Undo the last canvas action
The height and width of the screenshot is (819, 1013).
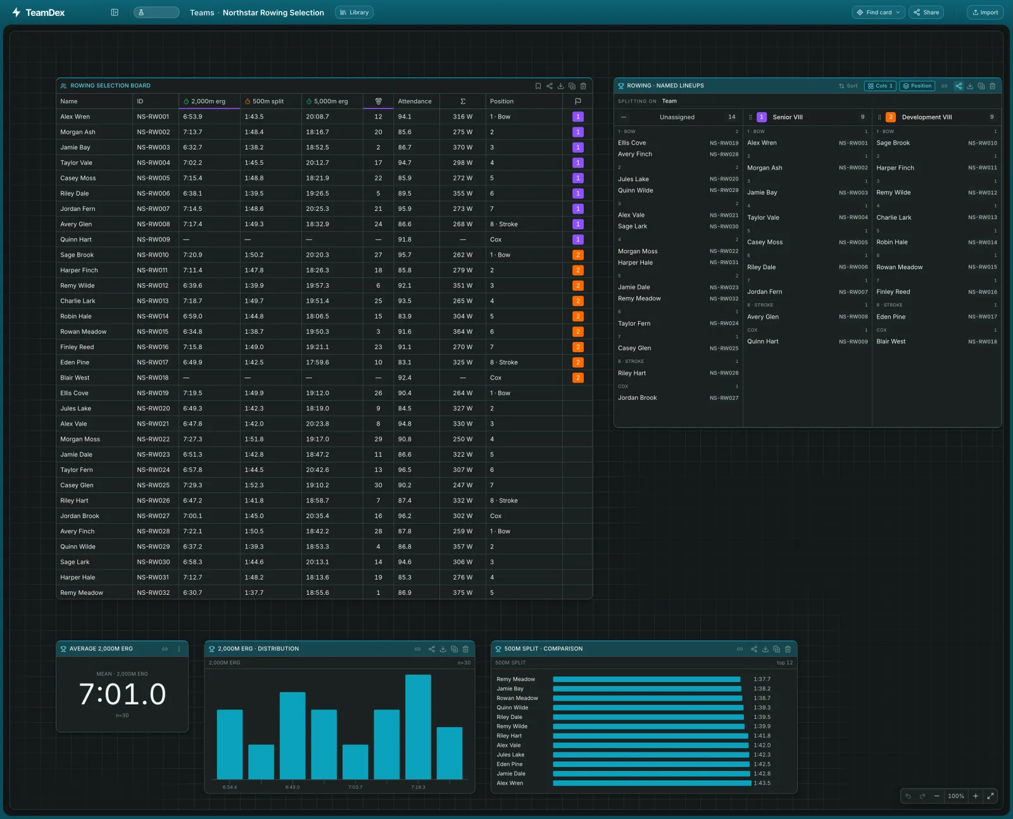pos(908,796)
